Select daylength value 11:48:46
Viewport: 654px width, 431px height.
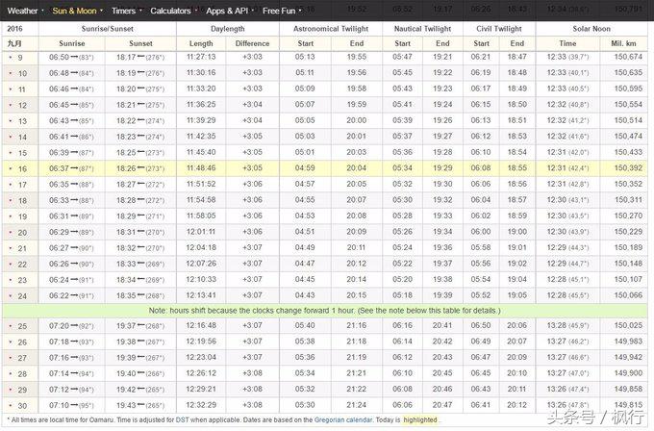(201, 168)
